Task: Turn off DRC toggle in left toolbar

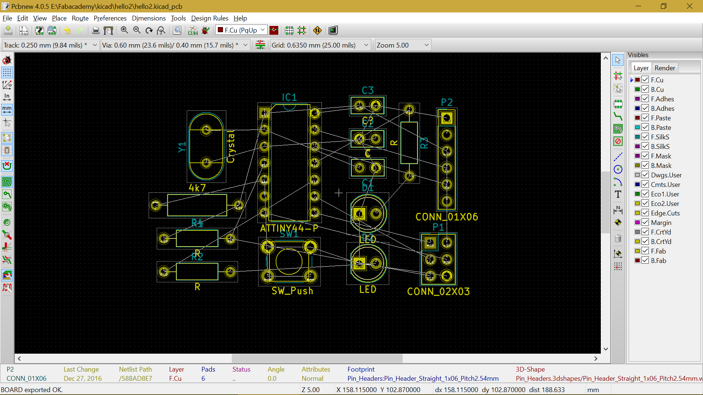Action: [x=7, y=60]
